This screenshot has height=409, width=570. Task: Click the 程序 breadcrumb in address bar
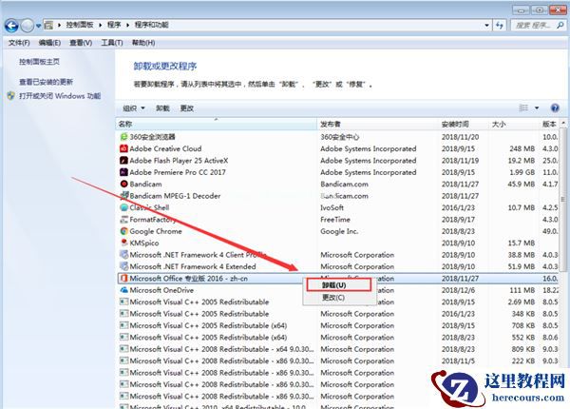114,25
